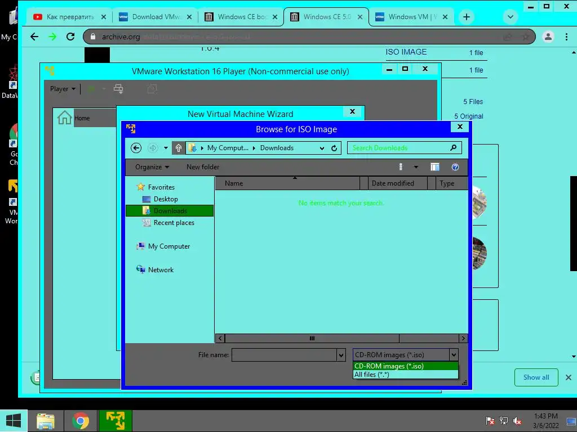Sort by Type column
Image resolution: width=577 pixels, height=432 pixels.
pyautogui.click(x=451, y=183)
